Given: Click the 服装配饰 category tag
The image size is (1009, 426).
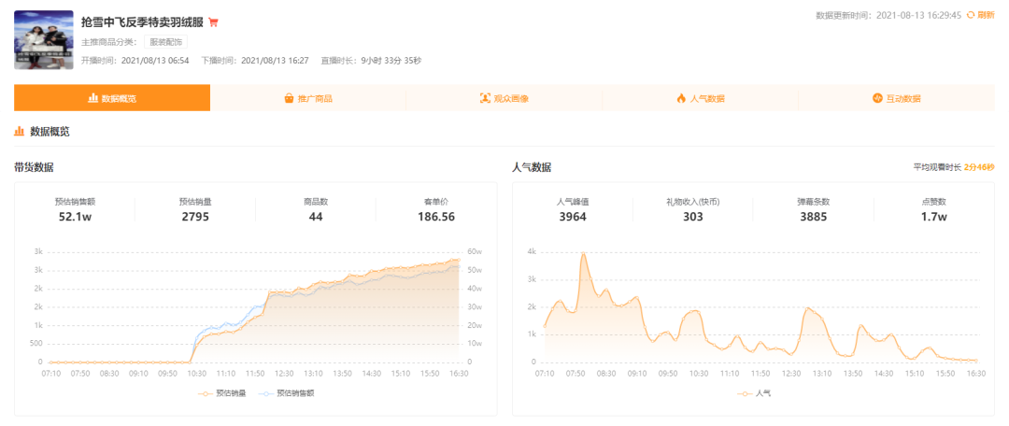Looking at the screenshot, I should (x=167, y=42).
